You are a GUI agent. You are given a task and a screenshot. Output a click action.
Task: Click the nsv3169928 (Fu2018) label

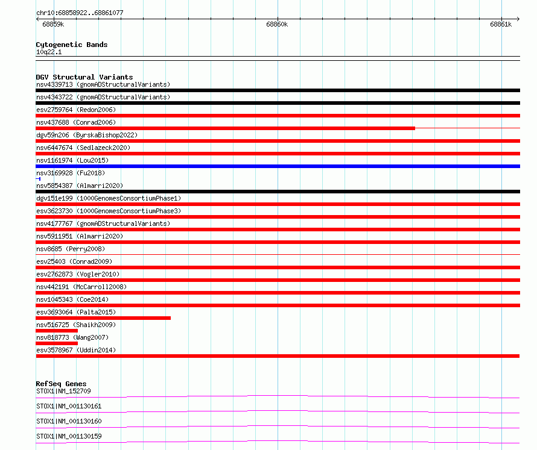click(x=71, y=173)
